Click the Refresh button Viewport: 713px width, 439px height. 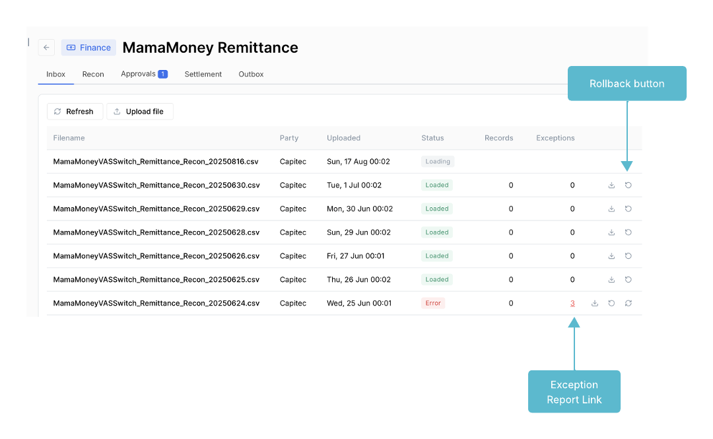(75, 112)
